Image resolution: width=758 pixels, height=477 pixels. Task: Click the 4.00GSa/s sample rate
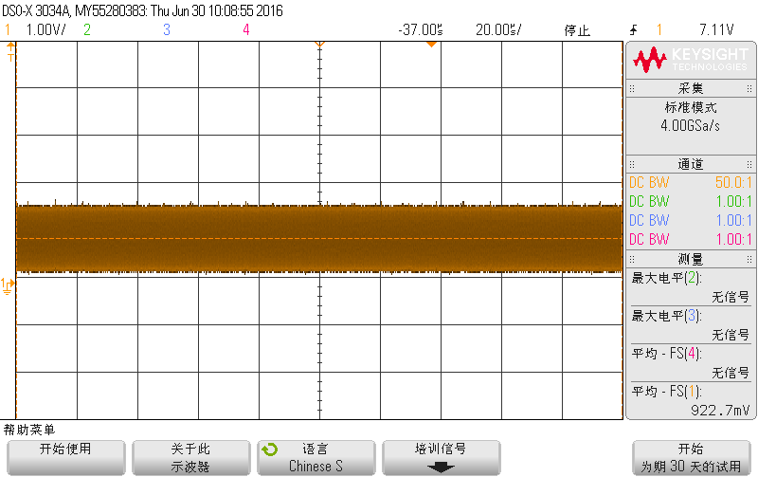[691, 126]
